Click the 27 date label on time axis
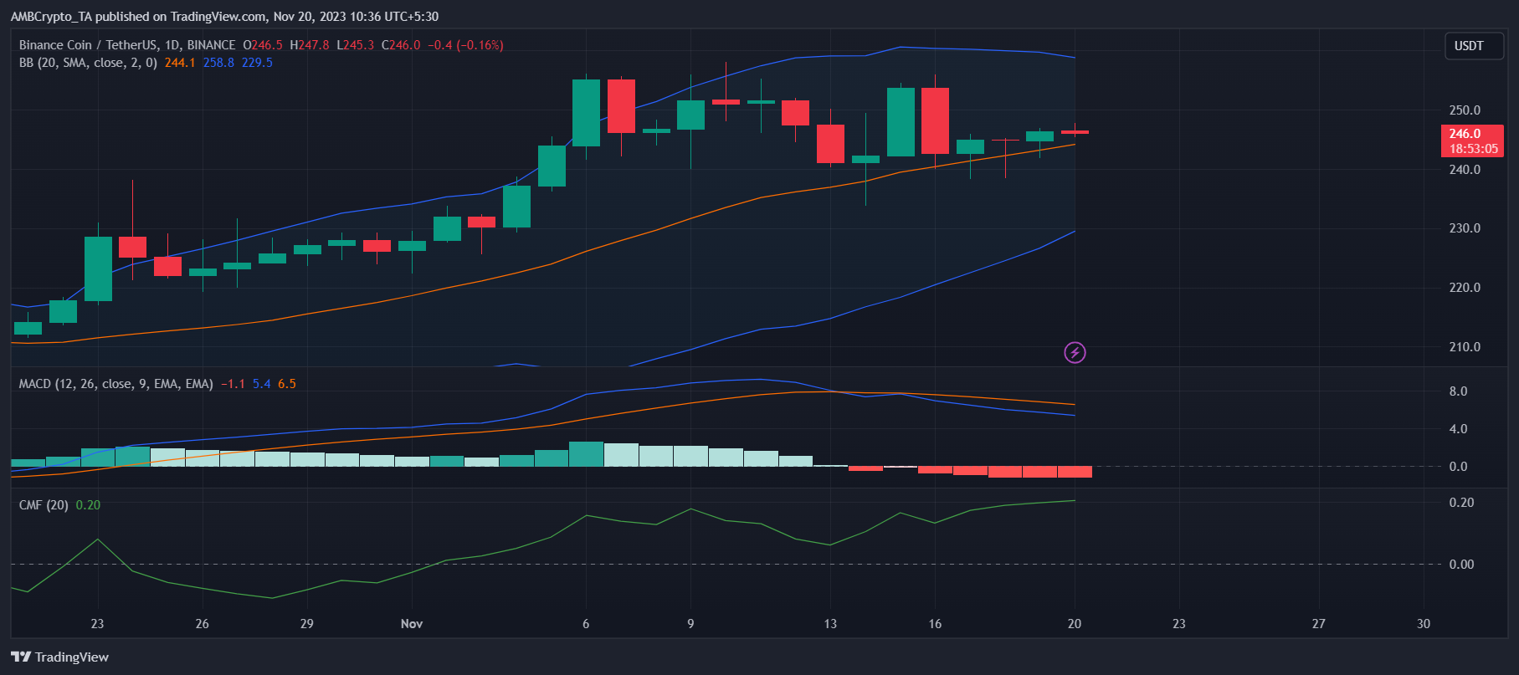The image size is (1519, 675). click(x=1319, y=624)
